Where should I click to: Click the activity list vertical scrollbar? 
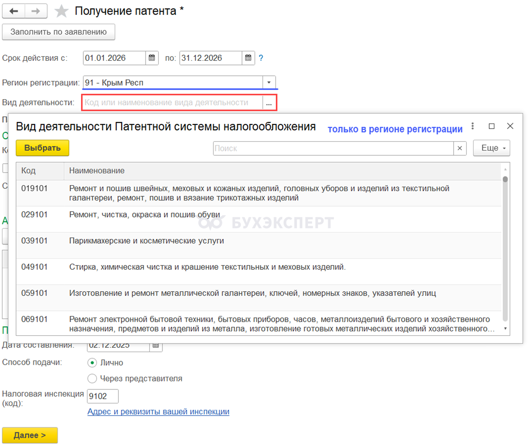[505, 248]
